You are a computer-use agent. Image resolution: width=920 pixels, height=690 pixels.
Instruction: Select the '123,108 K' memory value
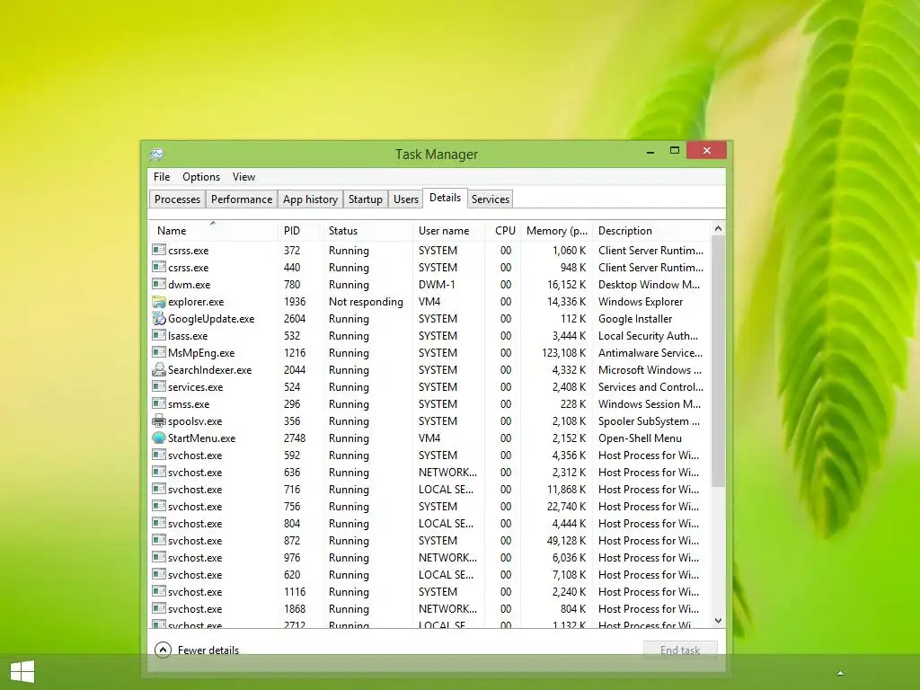pos(564,352)
